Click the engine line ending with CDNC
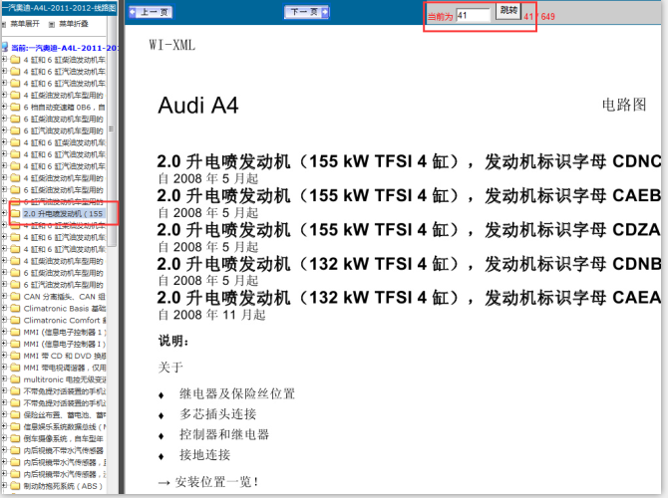 tap(409, 161)
